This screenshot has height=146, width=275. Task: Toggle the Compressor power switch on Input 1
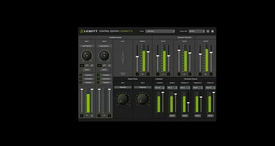click(81, 79)
